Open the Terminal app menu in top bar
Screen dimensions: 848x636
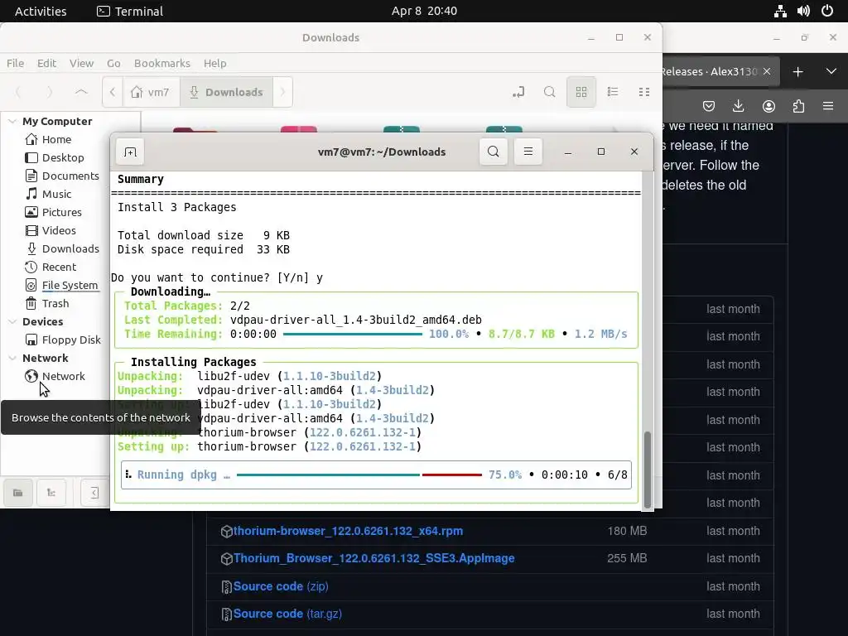(130, 11)
